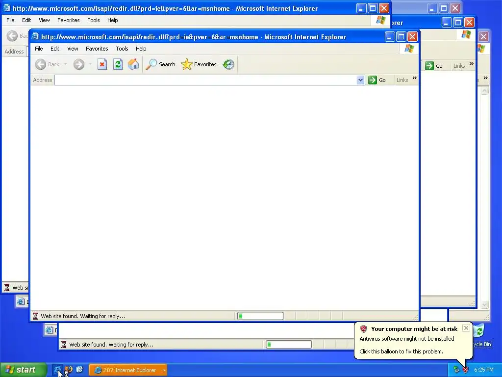Click scroll-down arrow in far-right background window
This screenshot has height=377, width=502.
(485, 304)
